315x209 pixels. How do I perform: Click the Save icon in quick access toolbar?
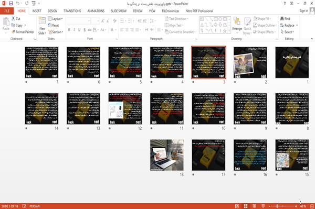[11, 3]
